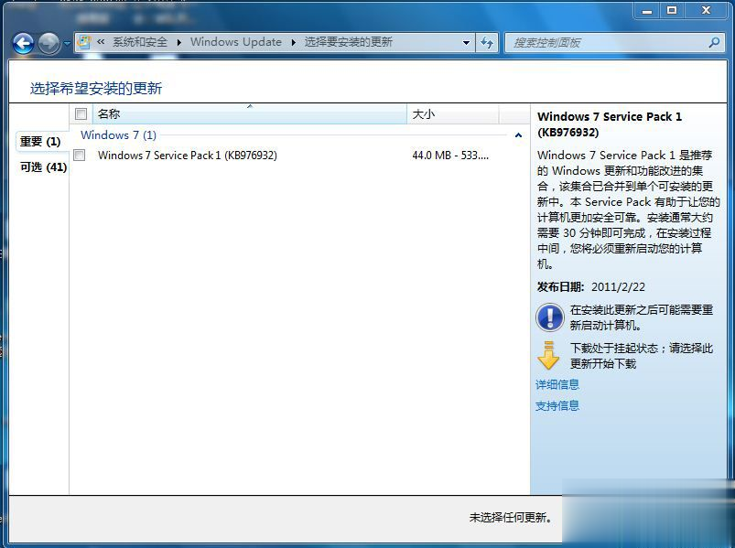The width and height of the screenshot is (735, 548).
Task: Click the 发布日期 2011/2/22 text
Action: pyautogui.click(x=591, y=286)
